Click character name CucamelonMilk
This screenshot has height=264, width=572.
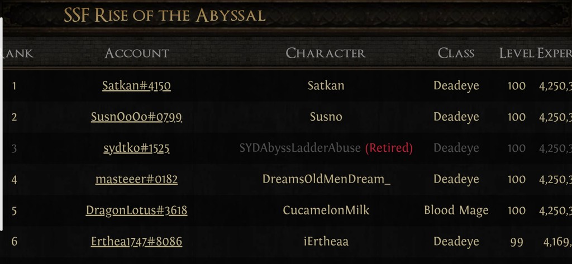(326, 210)
